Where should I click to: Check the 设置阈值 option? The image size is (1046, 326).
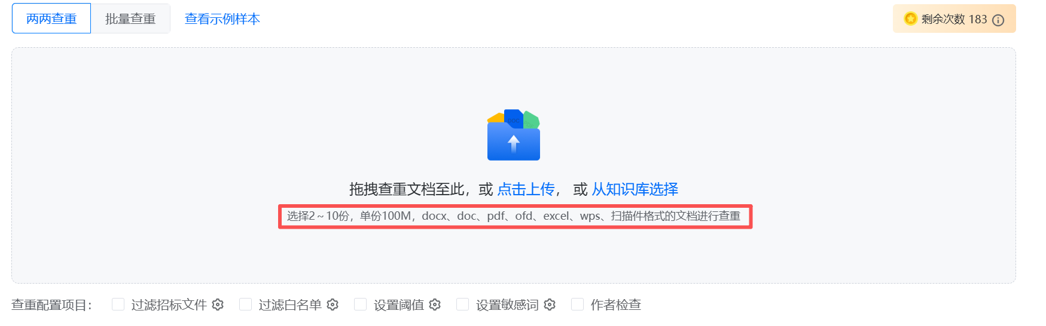point(360,305)
